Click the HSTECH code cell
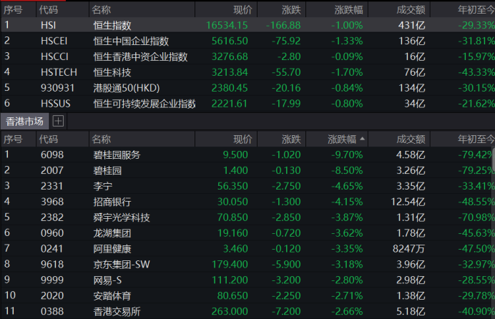 coord(59,72)
